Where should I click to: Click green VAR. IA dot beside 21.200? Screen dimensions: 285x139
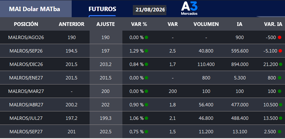281,64
